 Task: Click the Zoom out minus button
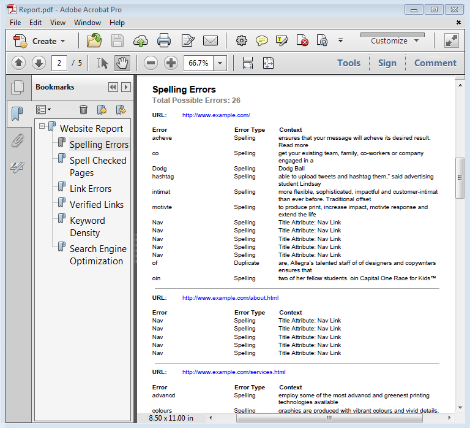[x=151, y=63]
